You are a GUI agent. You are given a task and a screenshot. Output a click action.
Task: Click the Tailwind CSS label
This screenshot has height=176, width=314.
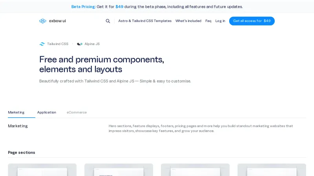pos(58,44)
